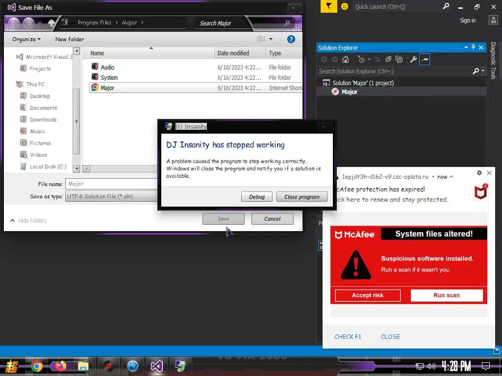502x376 pixels.
Task: Open the Organize menu
Action: click(26, 39)
